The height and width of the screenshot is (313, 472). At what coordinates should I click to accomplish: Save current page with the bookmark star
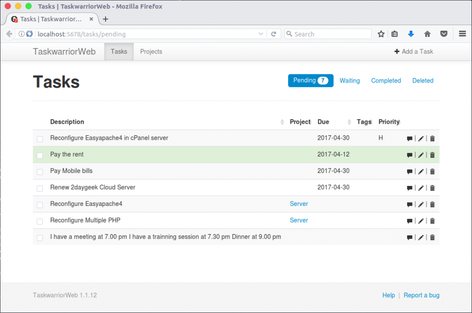tap(381, 34)
